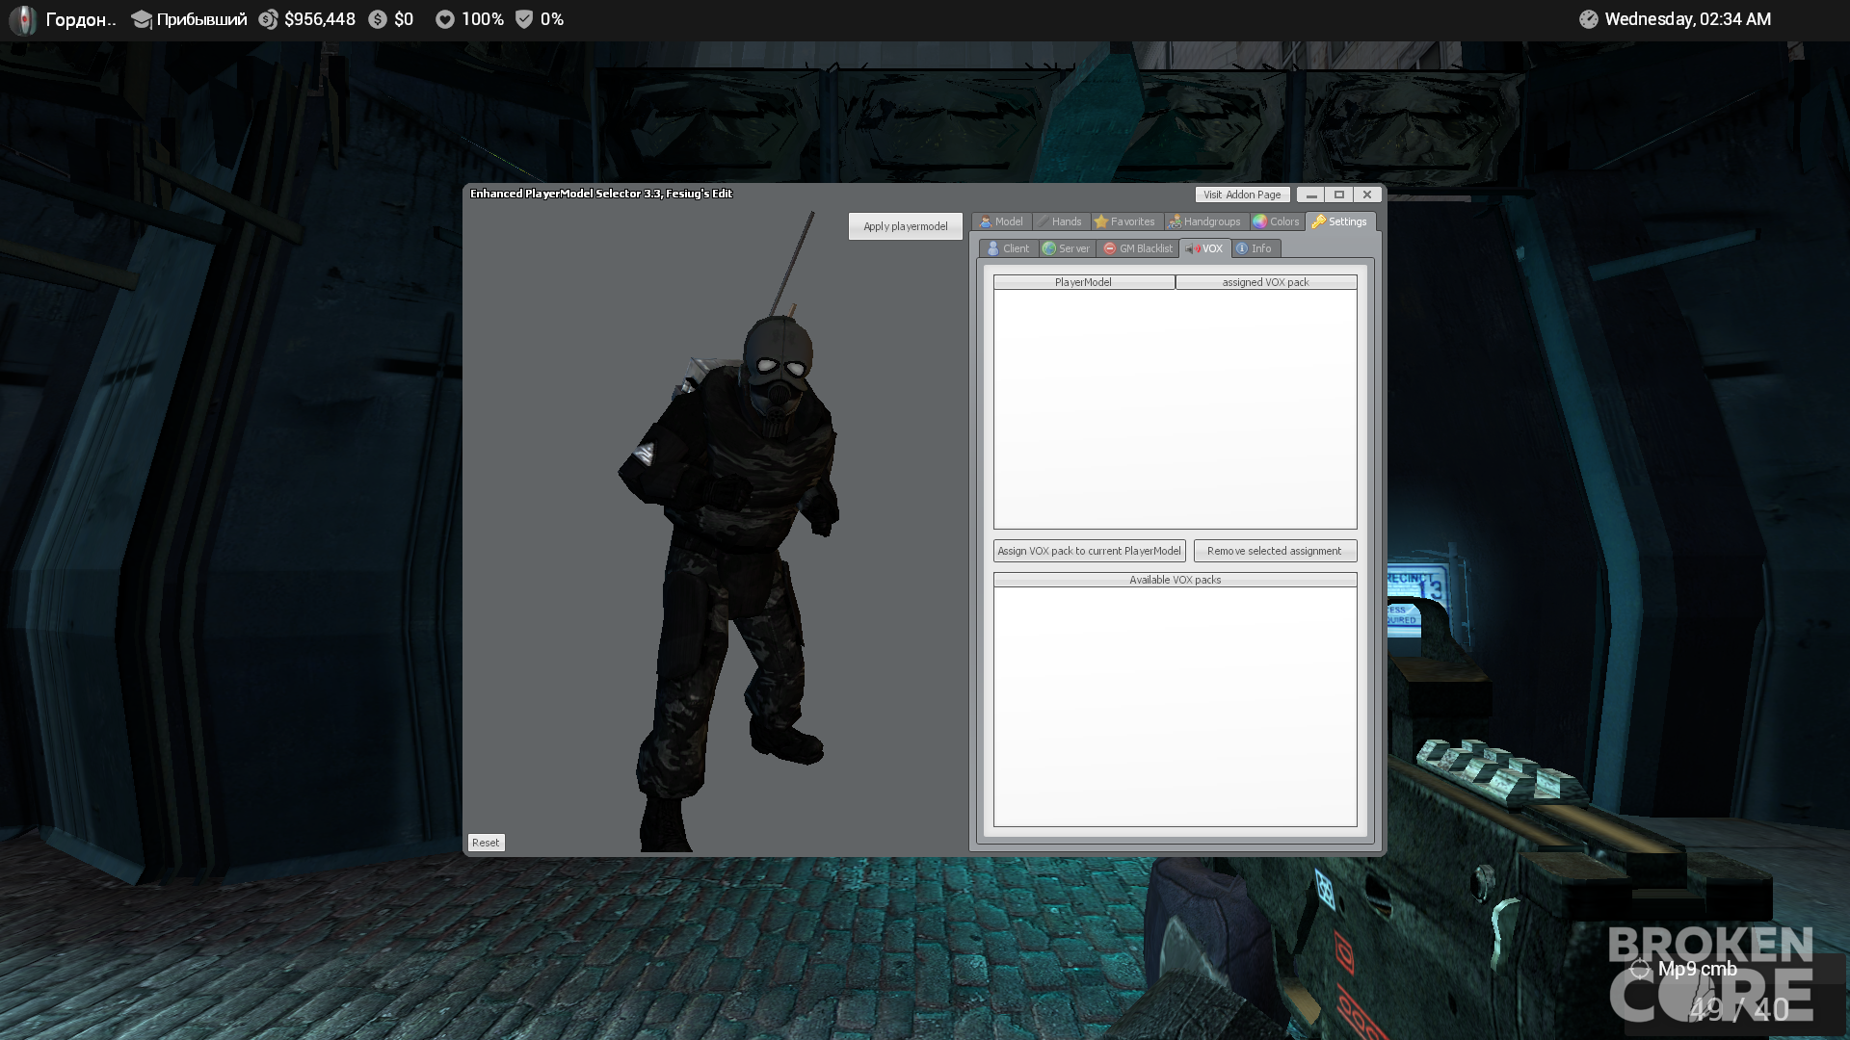Click the wrench icon on Settings tab
The image size is (1850, 1040).
click(x=1318, y=221)
